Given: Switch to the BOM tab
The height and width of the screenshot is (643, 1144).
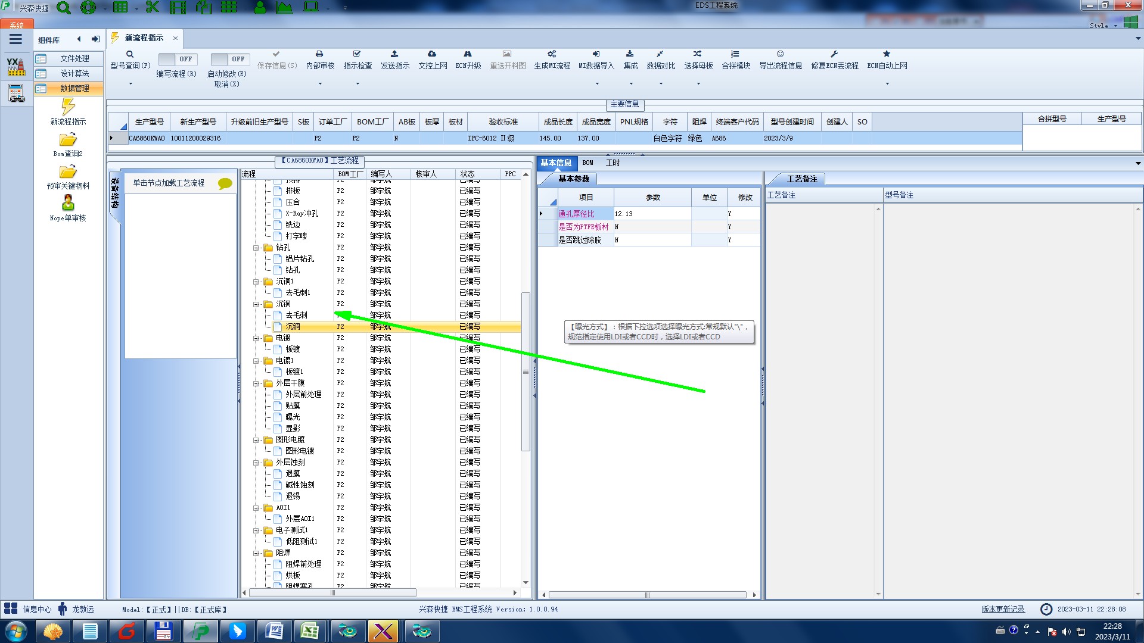Looking at the screenshot, I should pyautogui.click(x=587, y=163).
